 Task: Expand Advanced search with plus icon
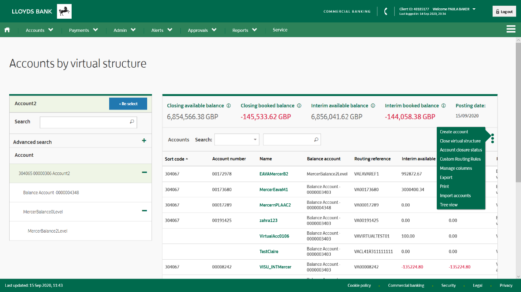point(144,141)
